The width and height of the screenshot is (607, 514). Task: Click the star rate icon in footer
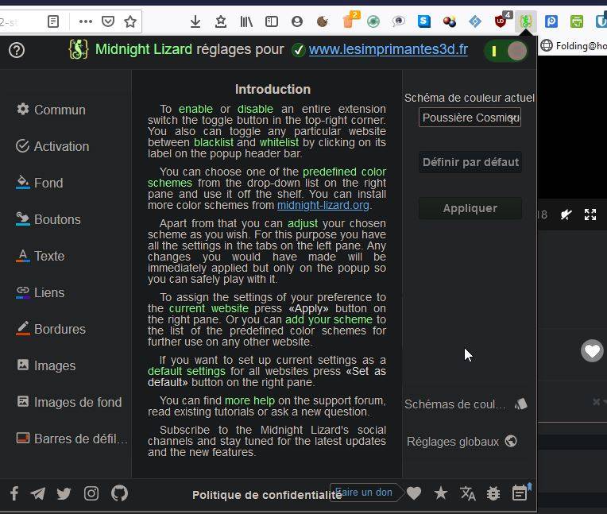(441, 493)
